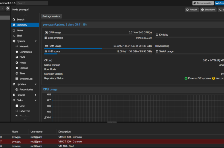Click the task log panel collapse handle

[112, 122]
